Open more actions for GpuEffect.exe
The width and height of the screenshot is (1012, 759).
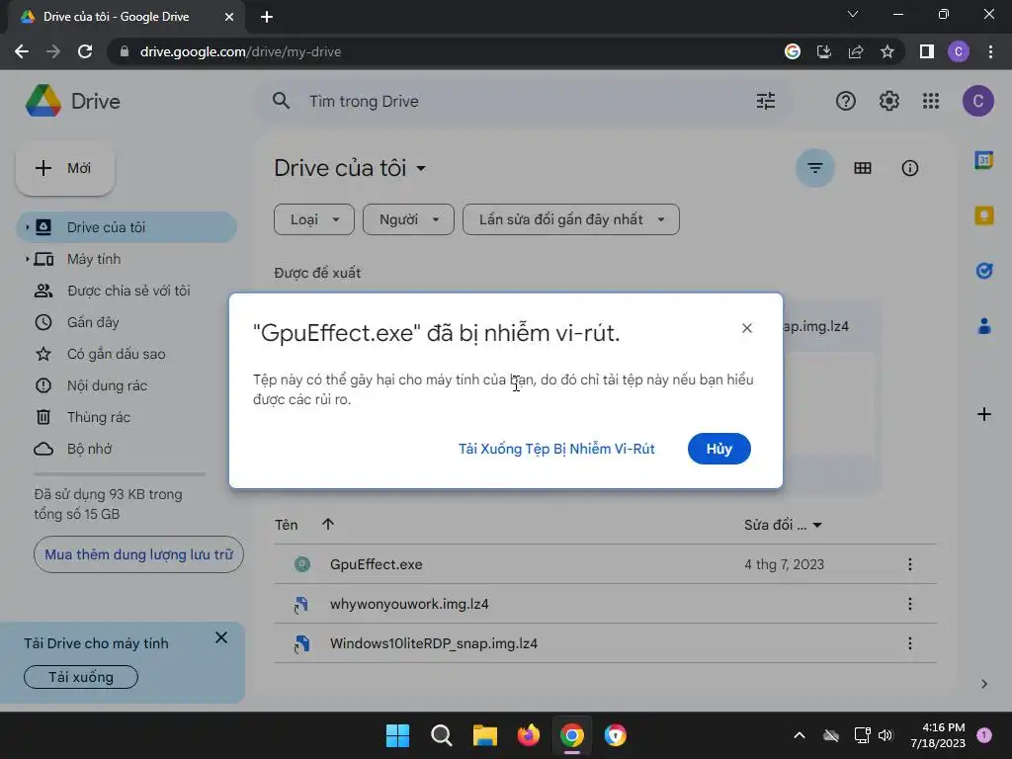(x=910, y=564)
